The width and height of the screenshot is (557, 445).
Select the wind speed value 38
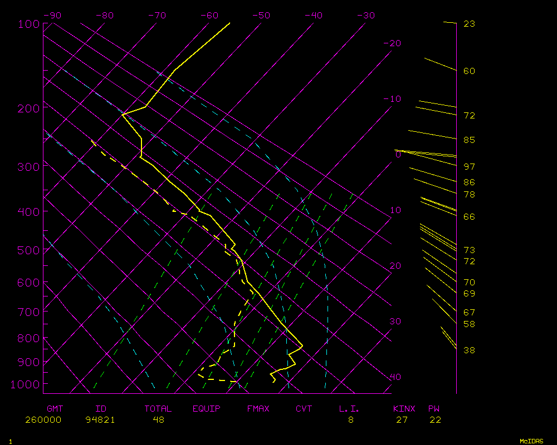469,350
